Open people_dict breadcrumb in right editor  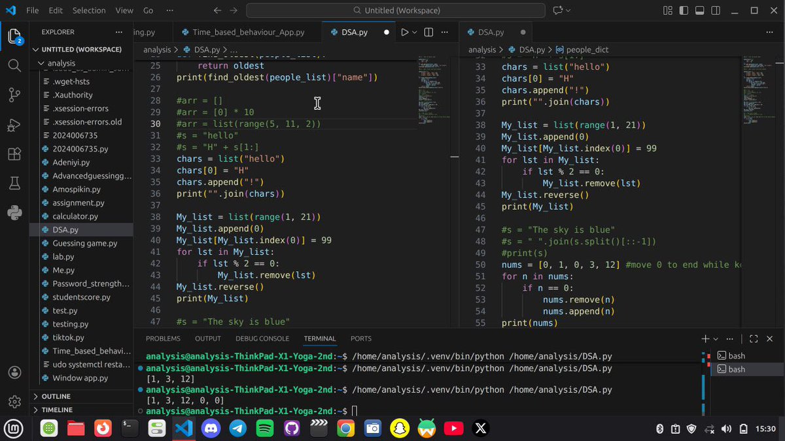[x=582, y=50]
